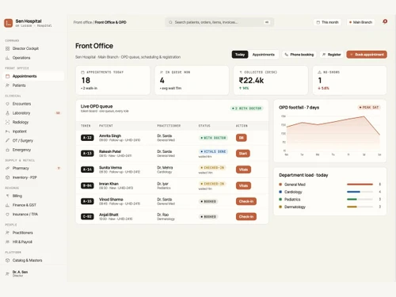Click Vitals for Sunita Verma
This screenshot has height=297, width=396.
243,169
